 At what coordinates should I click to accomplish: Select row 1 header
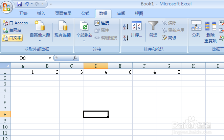[5, 72]
